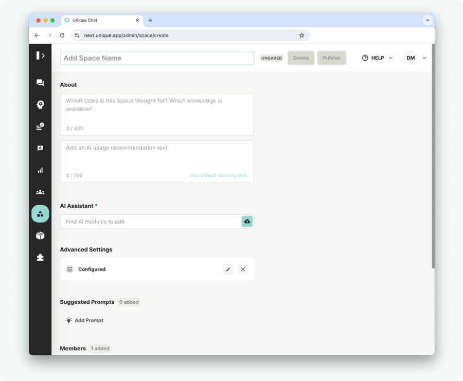Screen dimensions: 463x381
Task: Edit the Configured advanced settings
Action: click(x=228, y=269)
